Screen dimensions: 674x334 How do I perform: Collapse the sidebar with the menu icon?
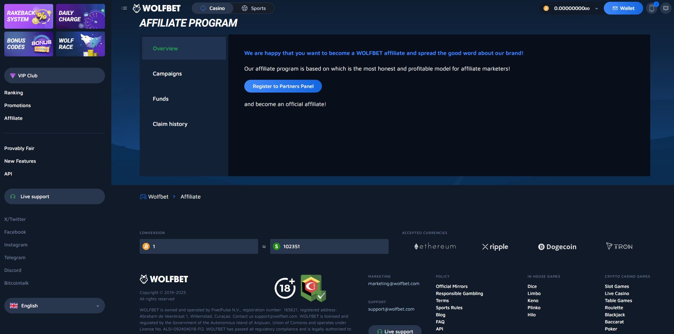pos(124,8)
